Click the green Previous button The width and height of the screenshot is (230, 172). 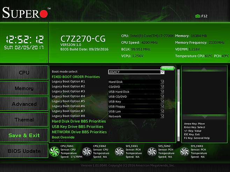[x=167, y=68]
